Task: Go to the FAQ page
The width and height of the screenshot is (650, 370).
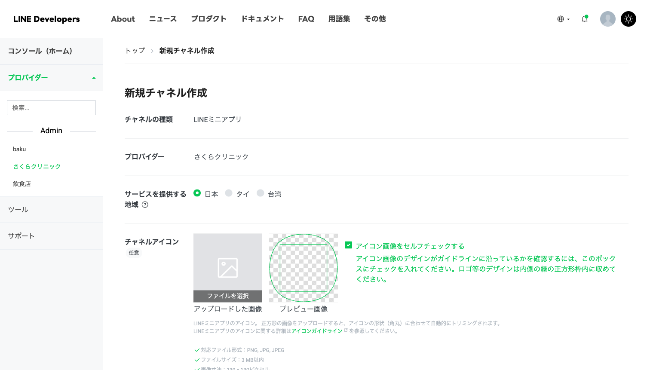Action: (306, 19)
